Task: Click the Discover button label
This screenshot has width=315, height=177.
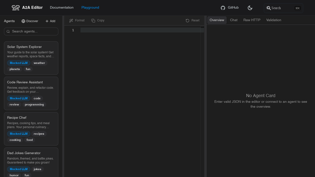Action: [32, 21]
